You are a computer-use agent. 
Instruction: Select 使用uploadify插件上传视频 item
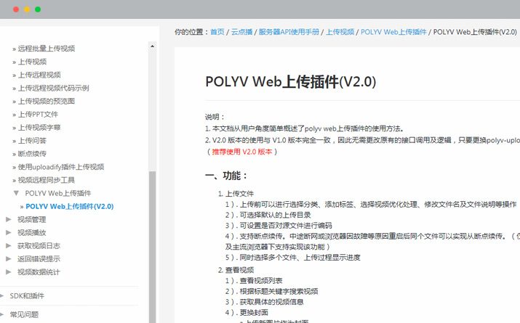pos(61,167)
